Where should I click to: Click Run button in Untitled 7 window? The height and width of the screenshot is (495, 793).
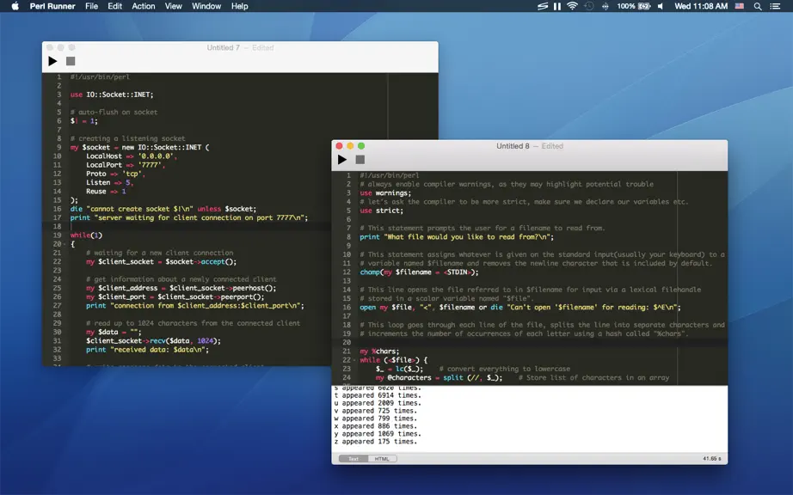pyautogui.click(x=52, y=61)
